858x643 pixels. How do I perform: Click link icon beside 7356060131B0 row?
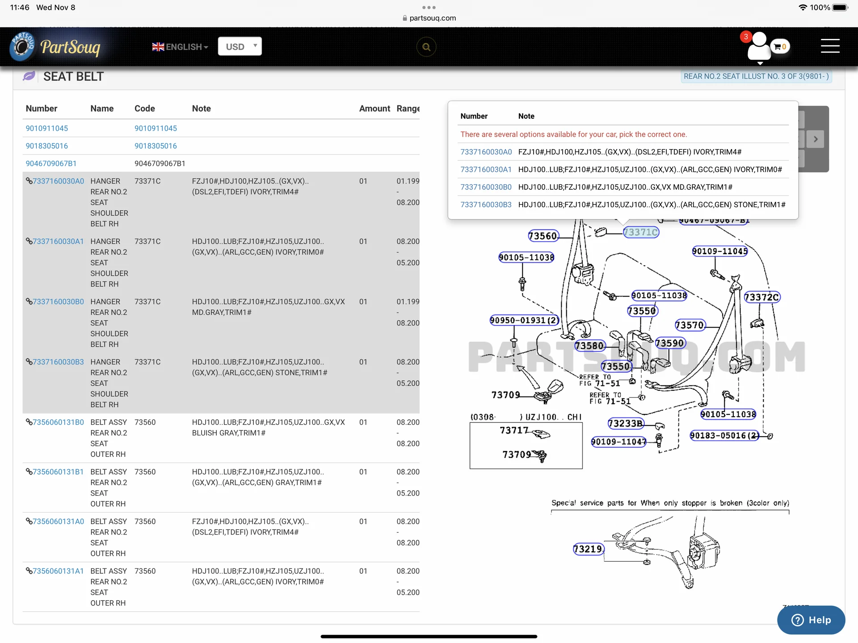pyautogui.click(x=29, y=422)
